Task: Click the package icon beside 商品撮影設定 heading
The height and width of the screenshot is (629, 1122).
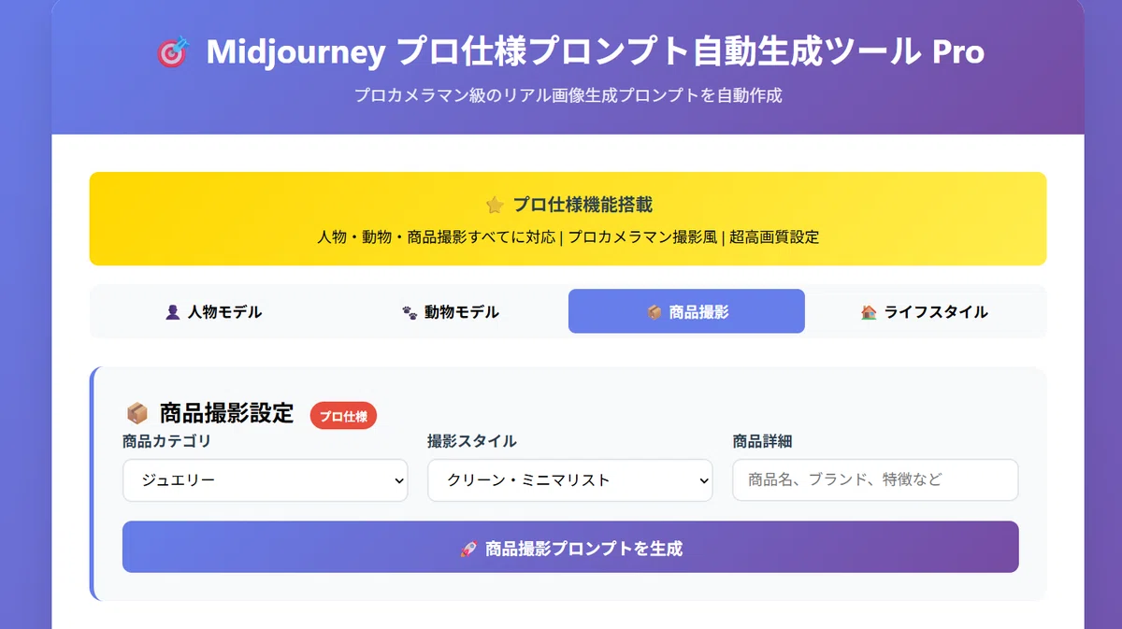Action: click(x=137, y=413)
